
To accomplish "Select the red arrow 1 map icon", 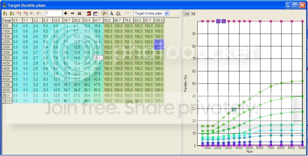I will tap(19, 14).
